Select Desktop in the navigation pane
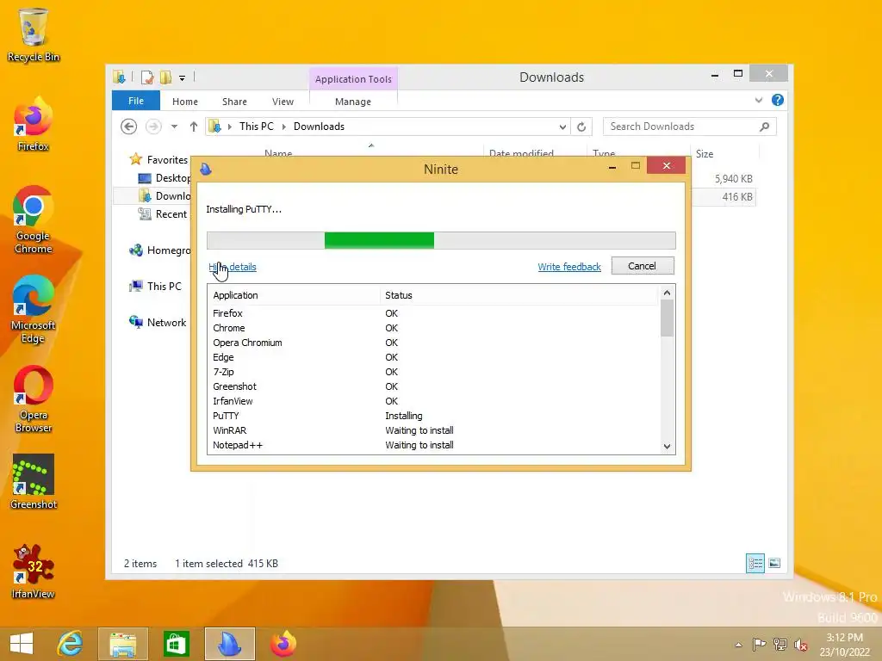The image size is (882, 661). (165, 177)
